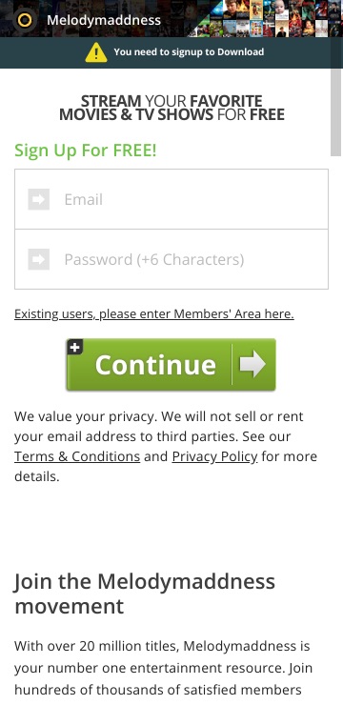Click the Join the Melodymaddness movement heading
Screen dimensions: 343x705
click(x=145, y=594)
